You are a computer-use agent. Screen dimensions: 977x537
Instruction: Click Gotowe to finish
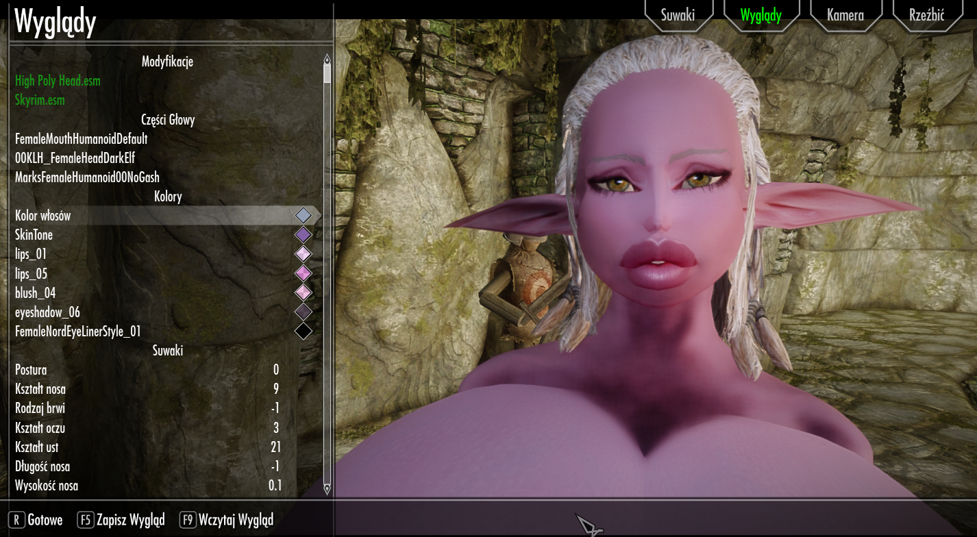click(45, 520)
